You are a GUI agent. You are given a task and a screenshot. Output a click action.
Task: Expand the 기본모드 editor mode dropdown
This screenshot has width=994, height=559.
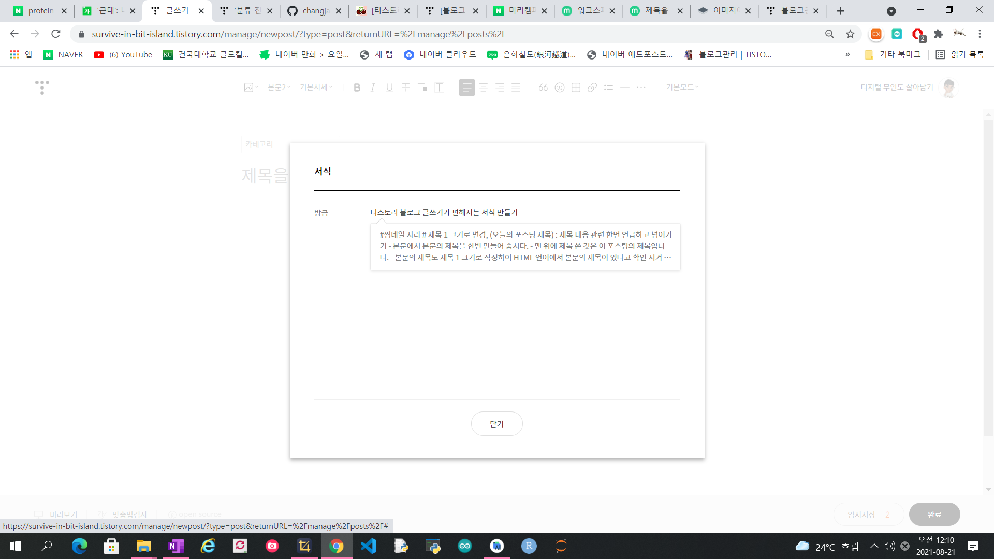[x=682, y=87]
